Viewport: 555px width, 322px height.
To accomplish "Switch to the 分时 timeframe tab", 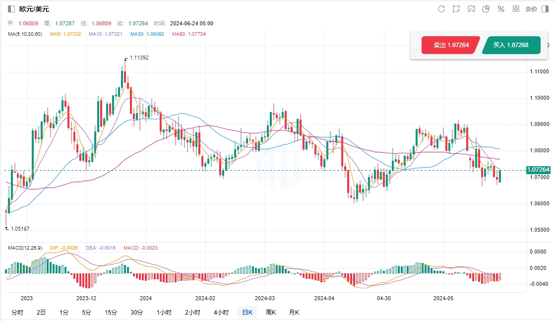I will 17,312.
